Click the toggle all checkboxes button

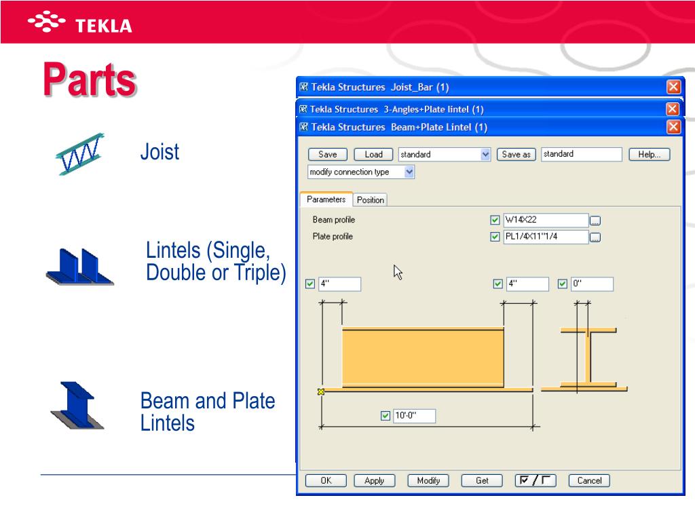pos(536,481)
